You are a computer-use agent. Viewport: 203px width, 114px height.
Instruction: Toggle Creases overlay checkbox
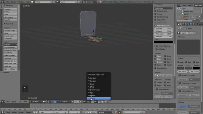(x=155, y=62)
